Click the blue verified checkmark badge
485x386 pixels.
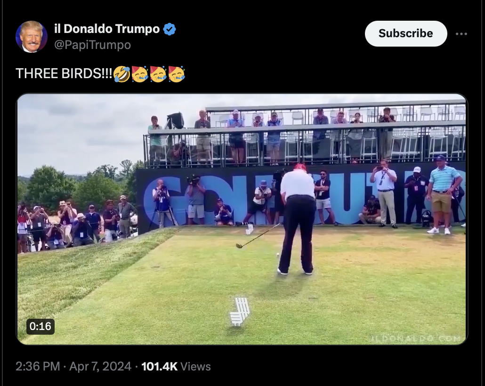pos(170,29)
